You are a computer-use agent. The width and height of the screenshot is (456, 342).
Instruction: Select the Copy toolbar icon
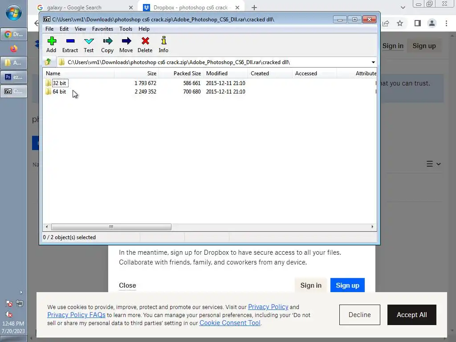(107, 45)
